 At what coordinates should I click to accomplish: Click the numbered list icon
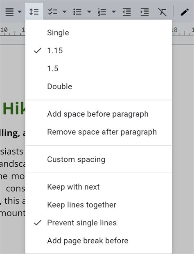tap(102, 11)
